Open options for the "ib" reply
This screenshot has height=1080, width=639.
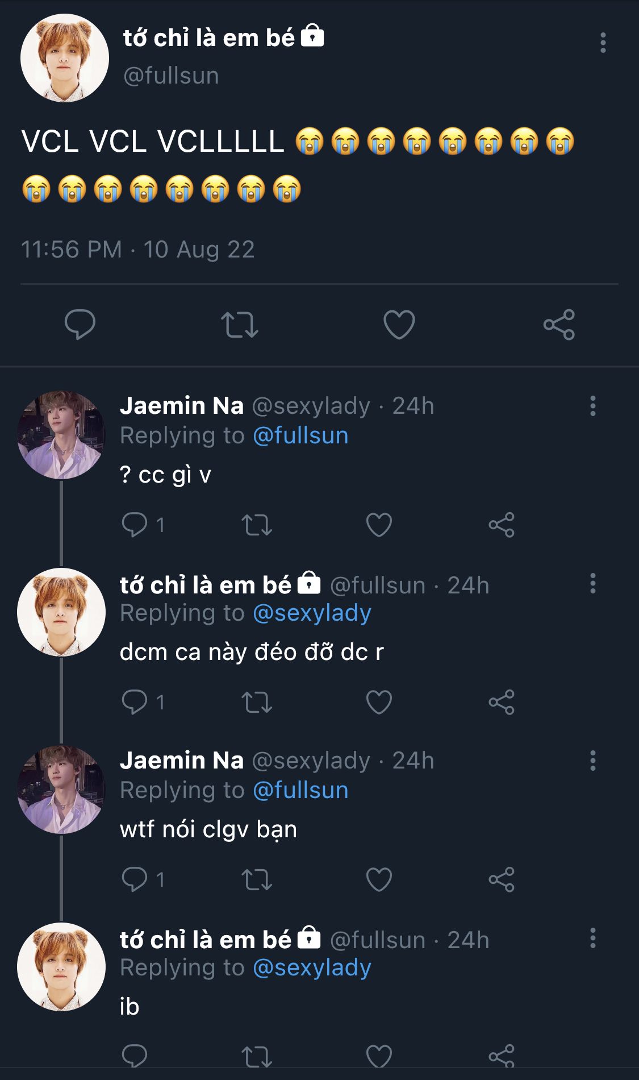coord(592,938)
